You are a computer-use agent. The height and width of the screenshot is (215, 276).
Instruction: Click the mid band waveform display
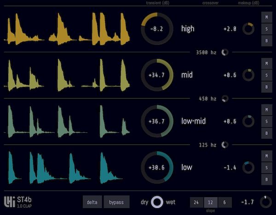pos(67,75)
